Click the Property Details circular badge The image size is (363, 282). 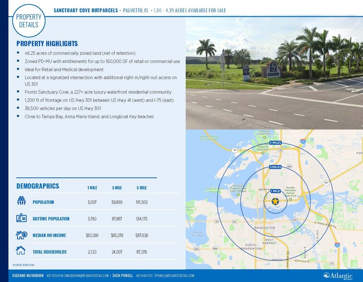coord(29,21)
